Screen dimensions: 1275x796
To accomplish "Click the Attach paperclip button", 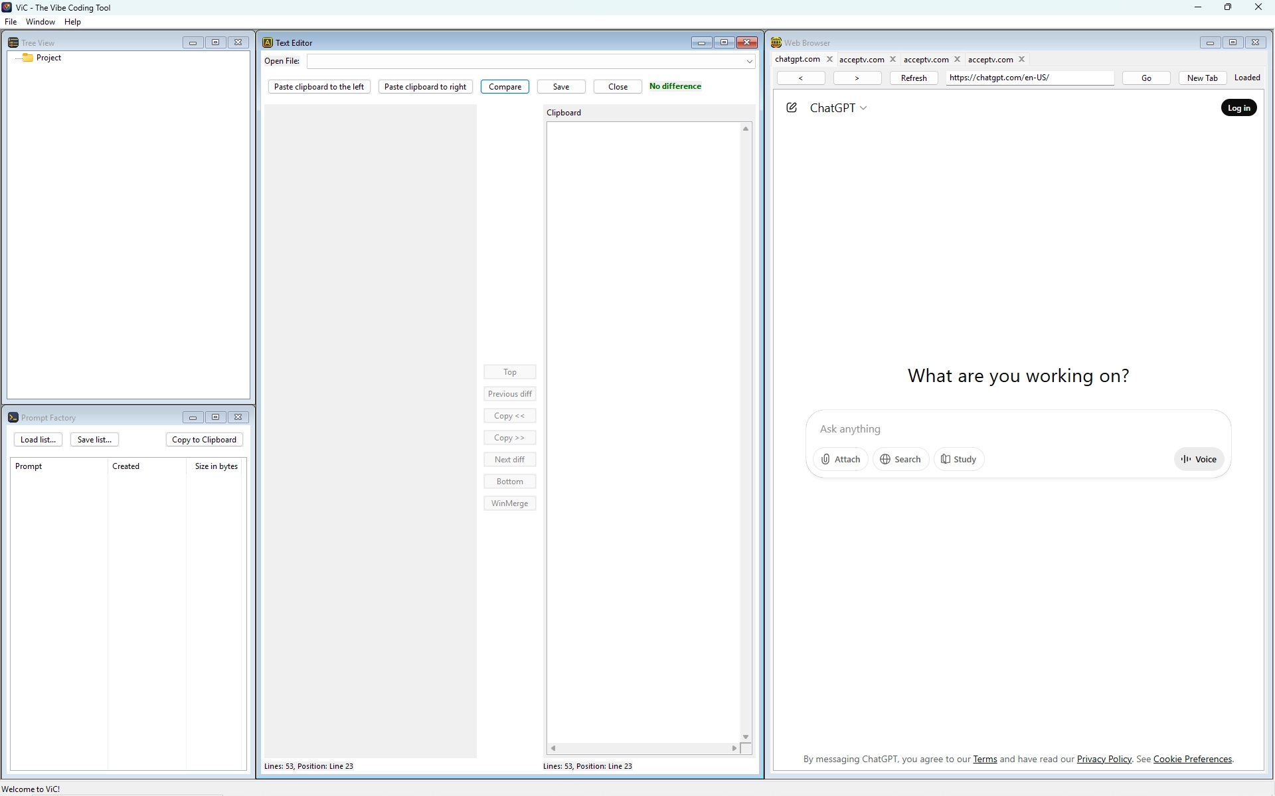I will (x=840, y=459).
